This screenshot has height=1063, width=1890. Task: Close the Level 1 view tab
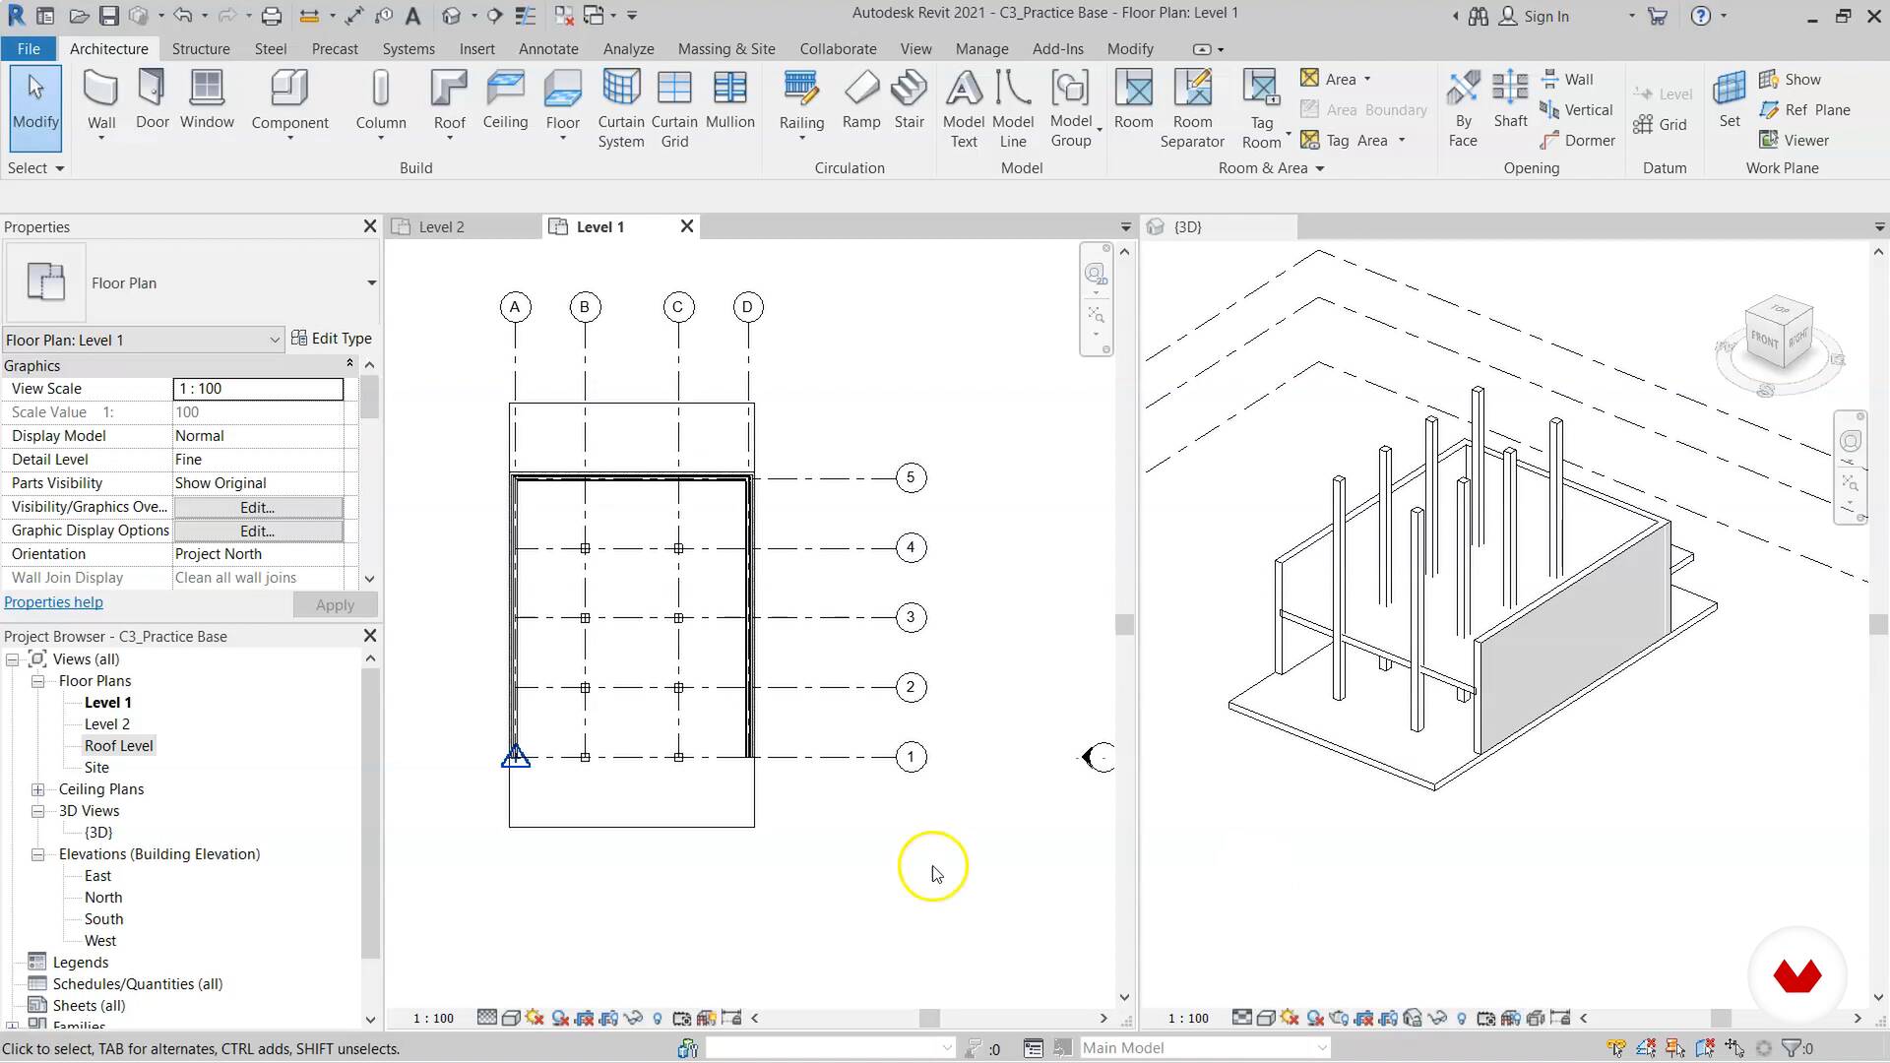687,226
